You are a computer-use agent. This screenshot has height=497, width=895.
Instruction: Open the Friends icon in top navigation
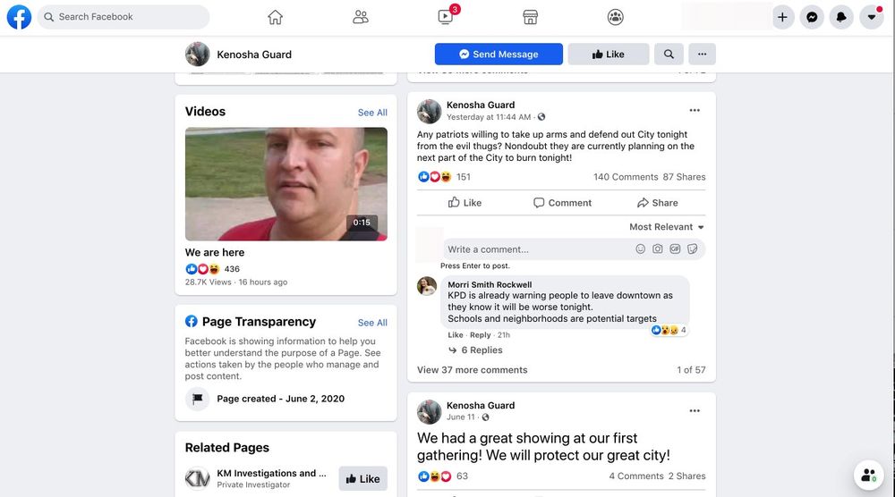(360, 17)
